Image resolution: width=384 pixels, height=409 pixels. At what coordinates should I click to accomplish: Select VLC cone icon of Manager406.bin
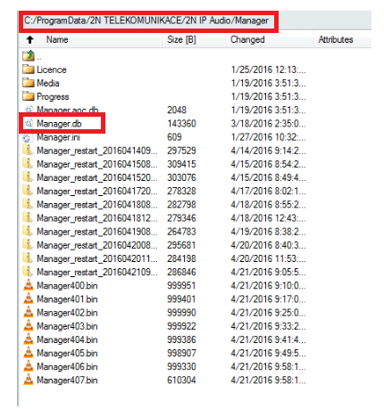(x=29, y=366)
